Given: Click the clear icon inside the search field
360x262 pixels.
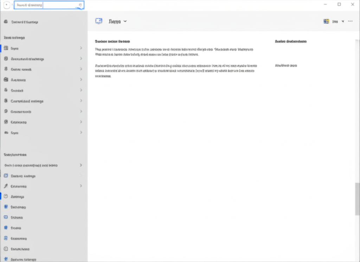Looking at the screenshot, I should [80, 5].
